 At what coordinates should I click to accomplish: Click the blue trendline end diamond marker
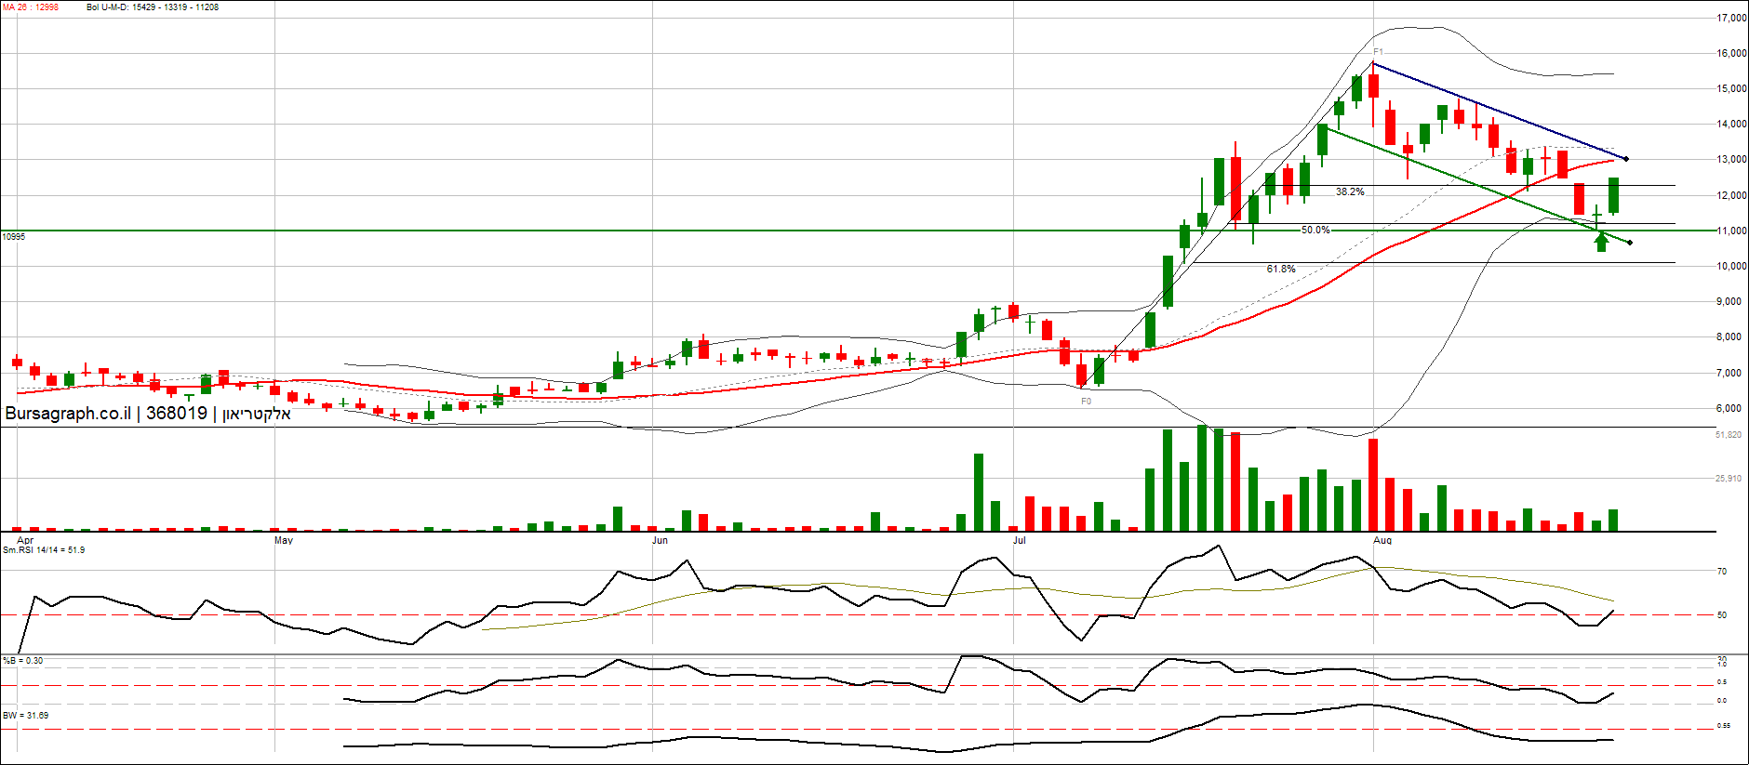tap(1625, 159)
